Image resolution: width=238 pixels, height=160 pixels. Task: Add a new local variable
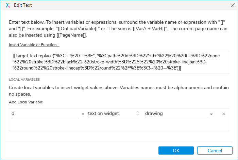pyautogui.click(x=26, y=102)
